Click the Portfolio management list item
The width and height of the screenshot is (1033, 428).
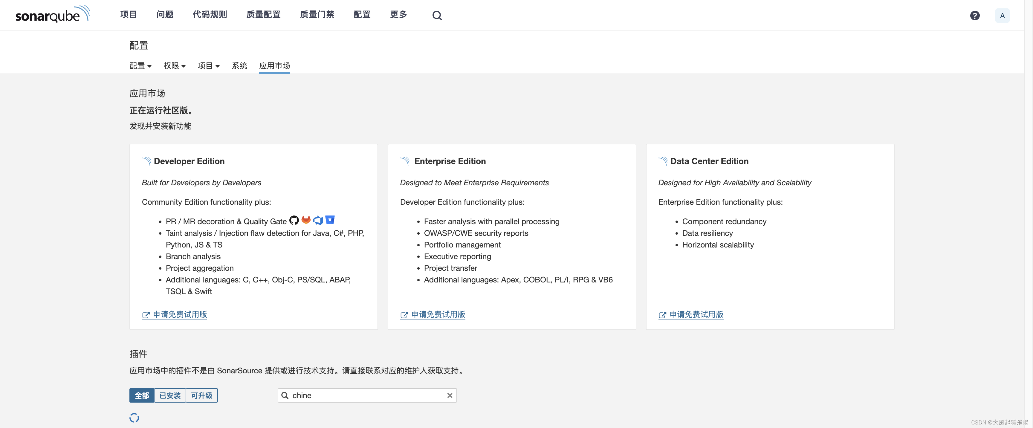(x=462, y=245)
